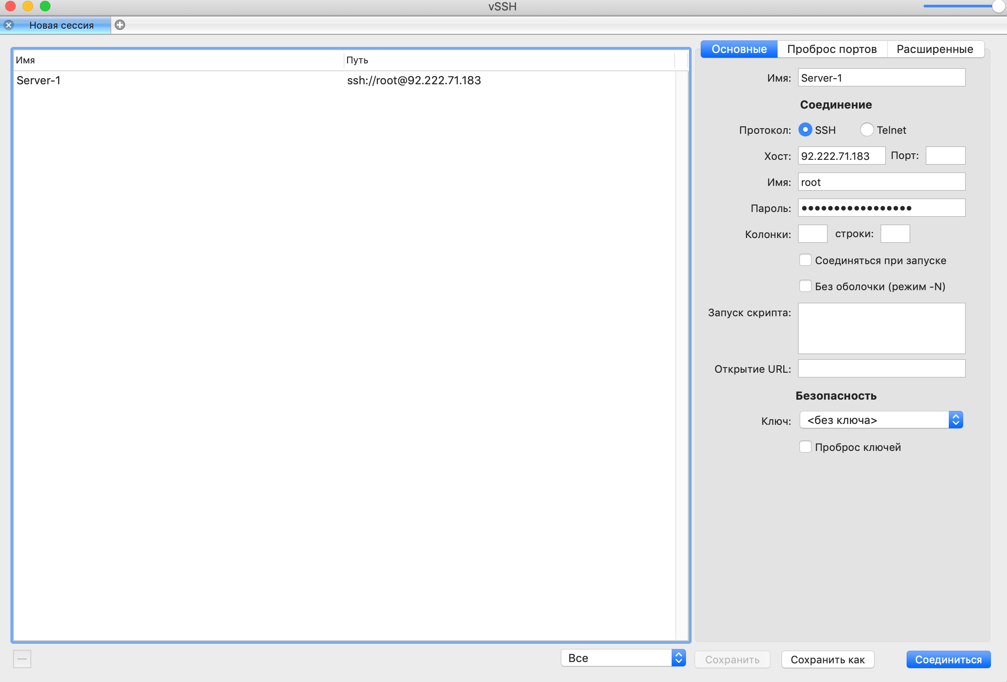Switch to Расширенные tab
This screenshot has height=682, width=1007.
tap(935, 49)
